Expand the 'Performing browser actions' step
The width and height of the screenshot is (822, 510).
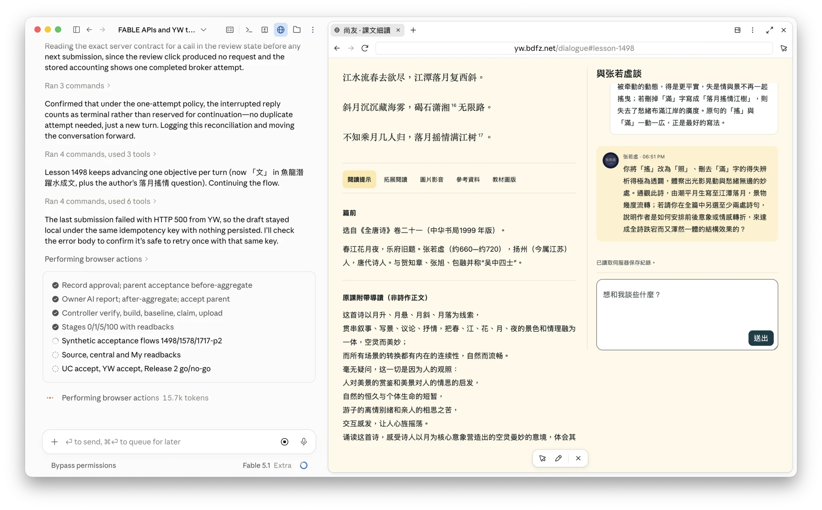tap(96, 259)
